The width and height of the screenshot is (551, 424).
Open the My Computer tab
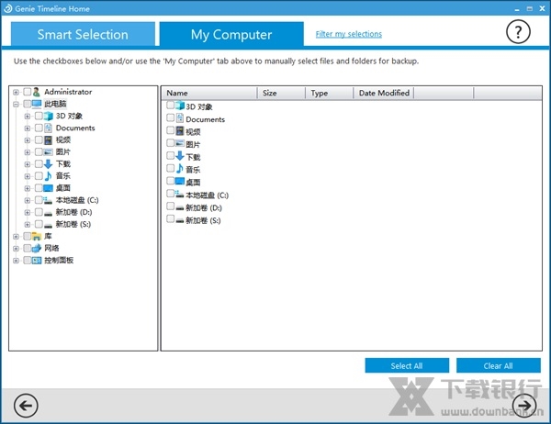231,35
